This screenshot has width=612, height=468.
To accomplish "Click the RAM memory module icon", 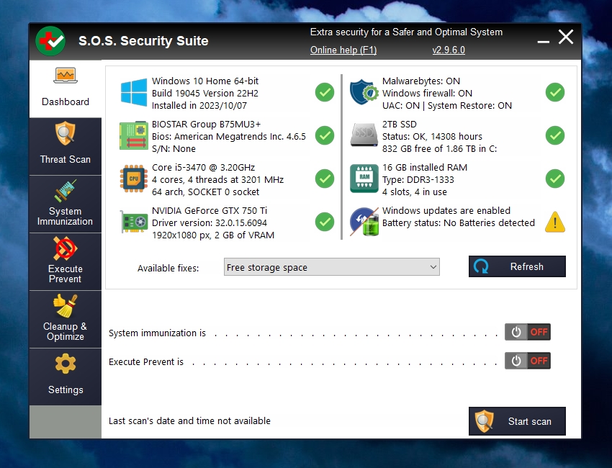I will click(x=364, y=179).
